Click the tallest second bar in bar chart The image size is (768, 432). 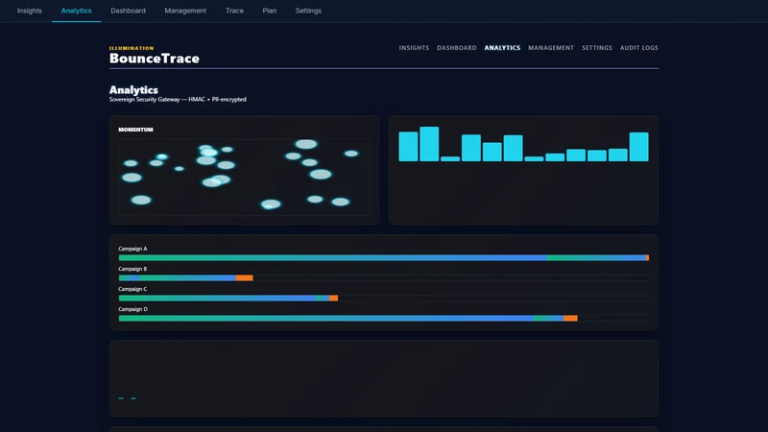tap(429, 144)
